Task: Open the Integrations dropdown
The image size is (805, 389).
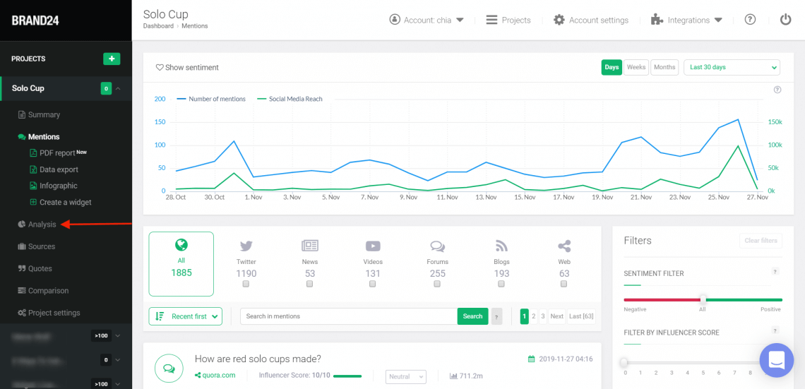Action: coord(686,20)
